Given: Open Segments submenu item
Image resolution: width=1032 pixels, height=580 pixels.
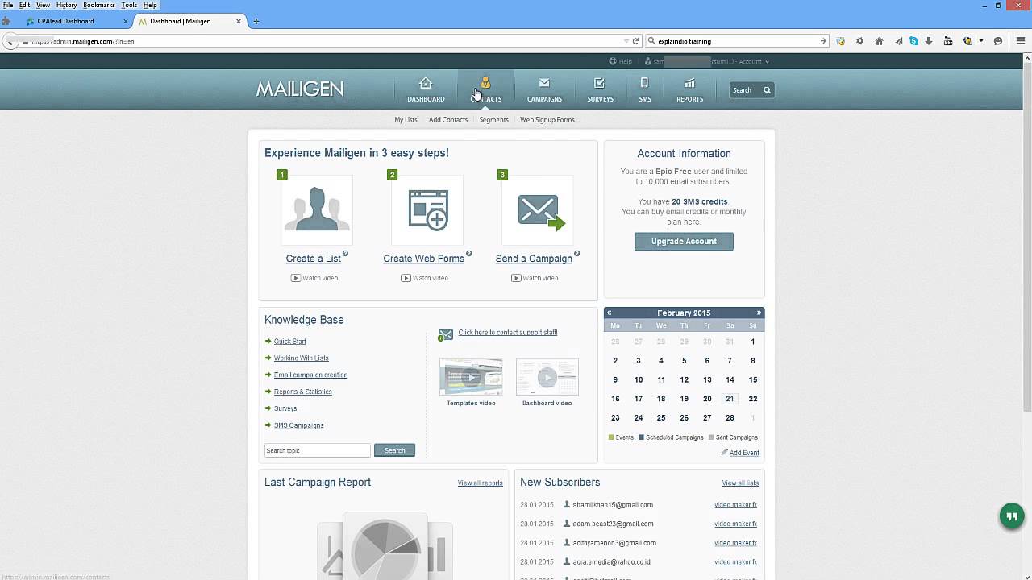Looking at the screenshot, I should click(x=493, y=120).
